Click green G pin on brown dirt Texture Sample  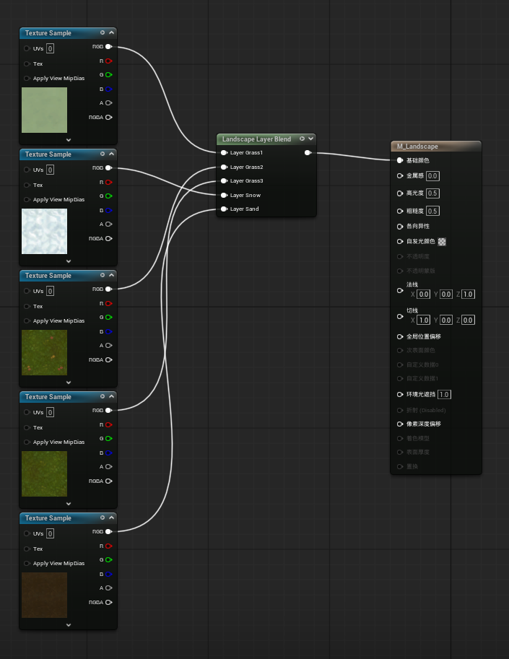[108, 559]
